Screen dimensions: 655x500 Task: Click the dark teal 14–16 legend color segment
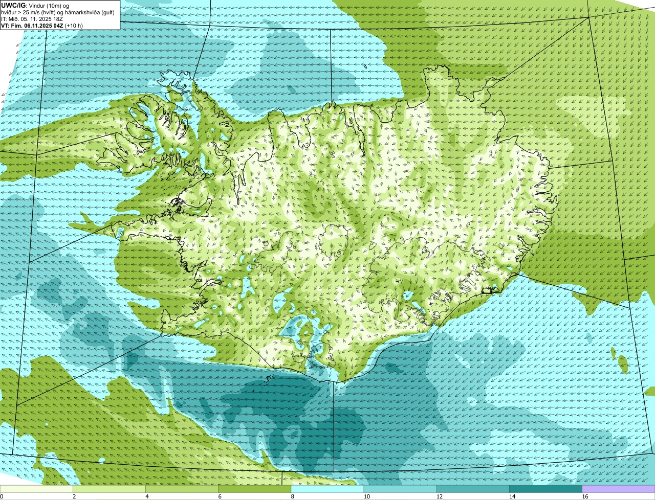click(x=546, y=489)
